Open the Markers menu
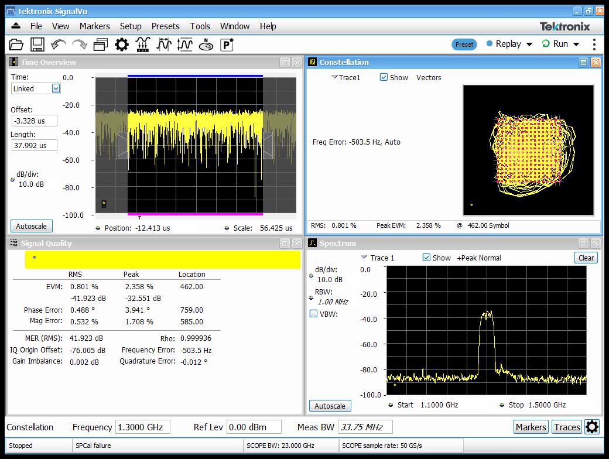Image resolution: width=609 pixels, height=459 pixels. [x=95, y=26]
